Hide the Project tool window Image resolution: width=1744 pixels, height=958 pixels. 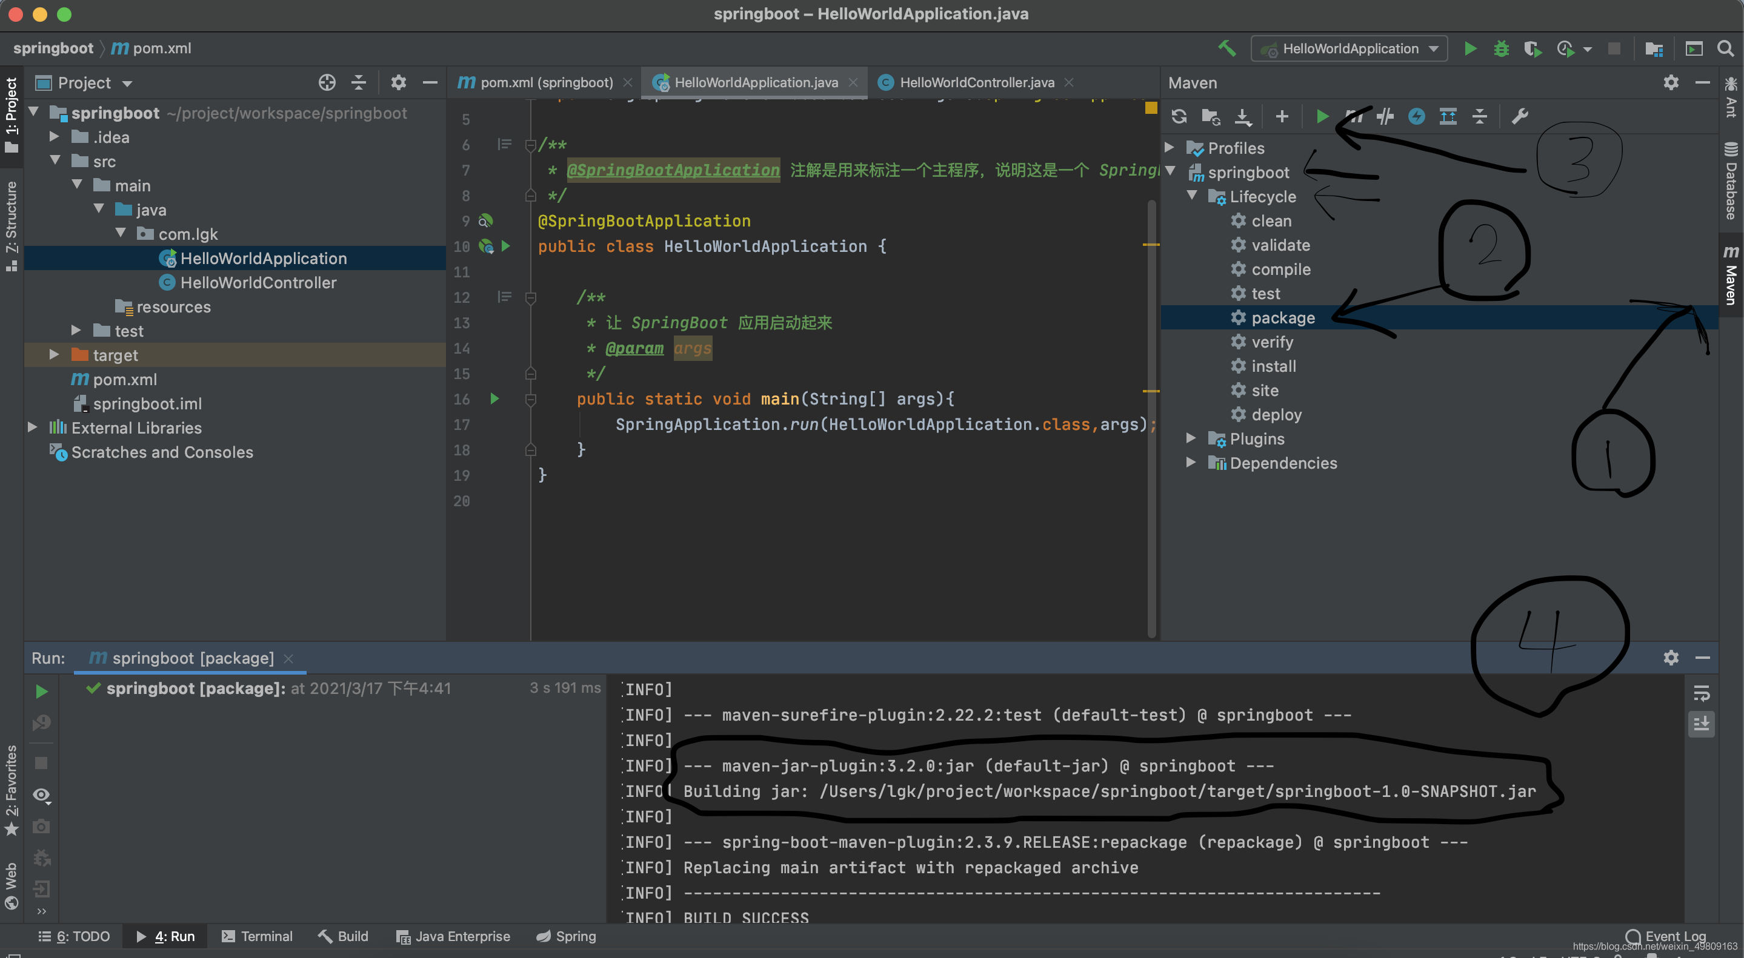pyautogui.click(x=430, y=82)
